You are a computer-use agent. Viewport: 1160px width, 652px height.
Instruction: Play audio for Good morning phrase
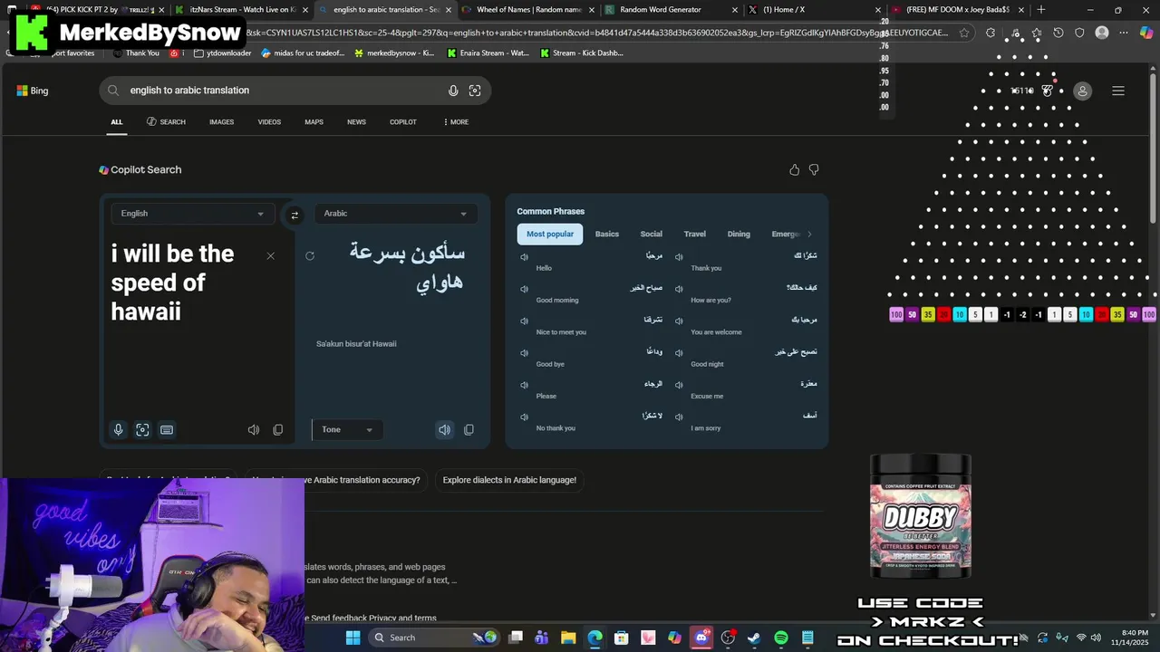click(x=524, y=289)
